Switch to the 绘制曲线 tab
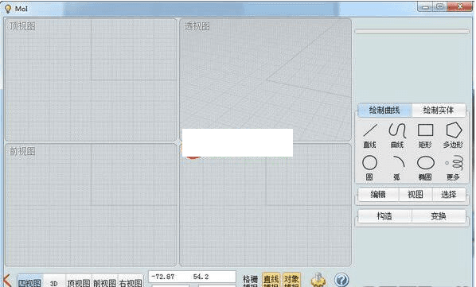Image resolution: width=476 pixels, height=287 pixels. [x=384, y=111]
